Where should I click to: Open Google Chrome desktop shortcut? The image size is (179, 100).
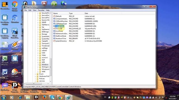click(15, 6)
